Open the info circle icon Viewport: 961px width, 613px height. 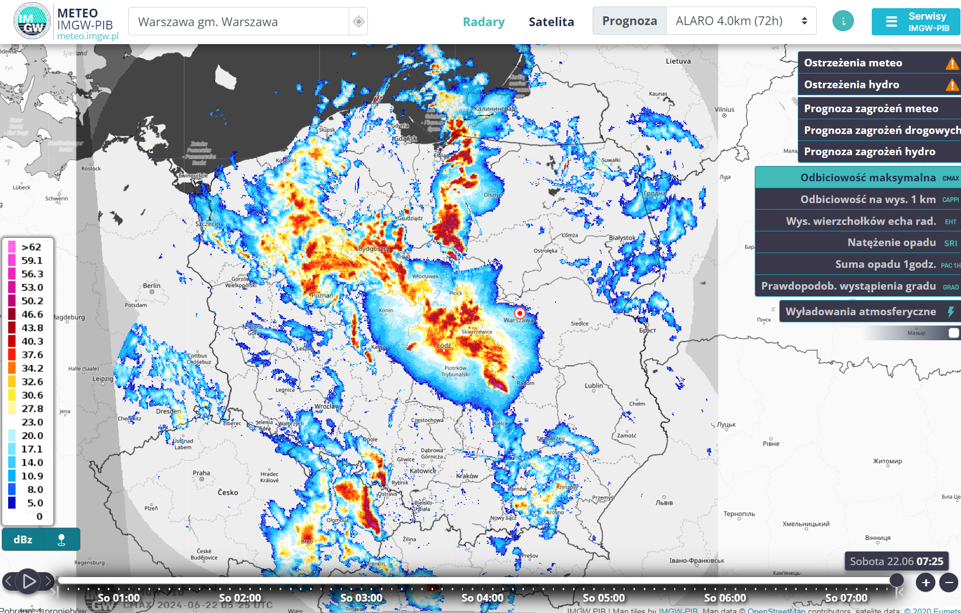[843, 21]
